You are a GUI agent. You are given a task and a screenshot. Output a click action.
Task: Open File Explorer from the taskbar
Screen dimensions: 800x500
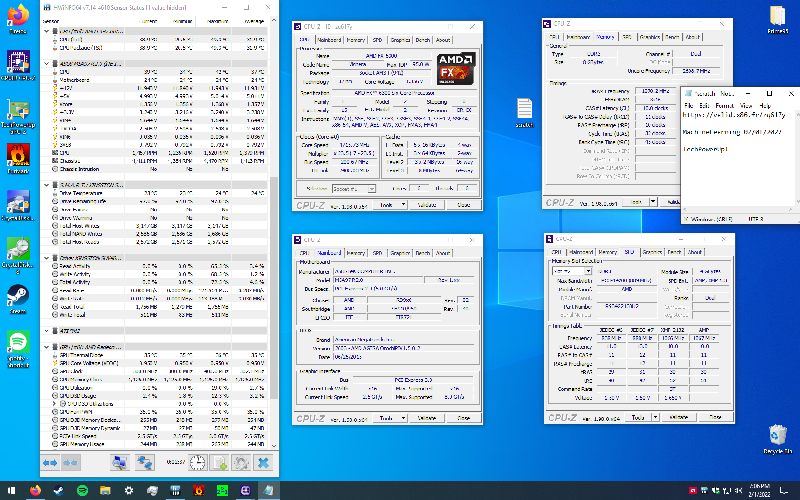click(x=105, y=490)
